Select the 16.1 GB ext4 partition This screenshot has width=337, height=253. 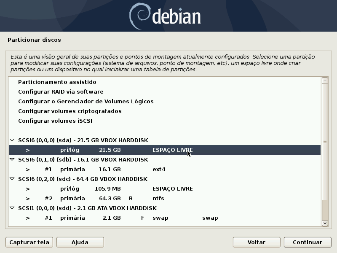point(165,169)
